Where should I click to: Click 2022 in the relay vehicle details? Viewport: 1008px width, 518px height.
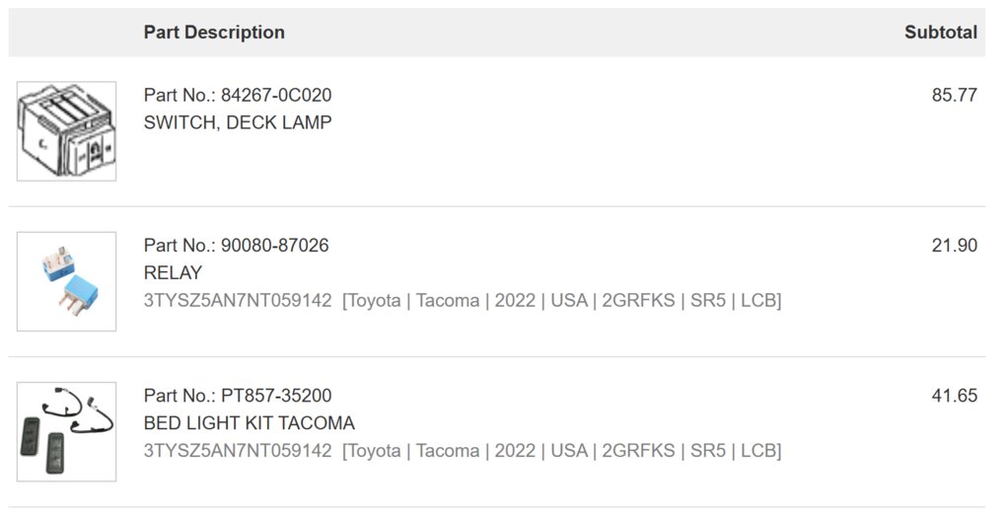point(515,301)
